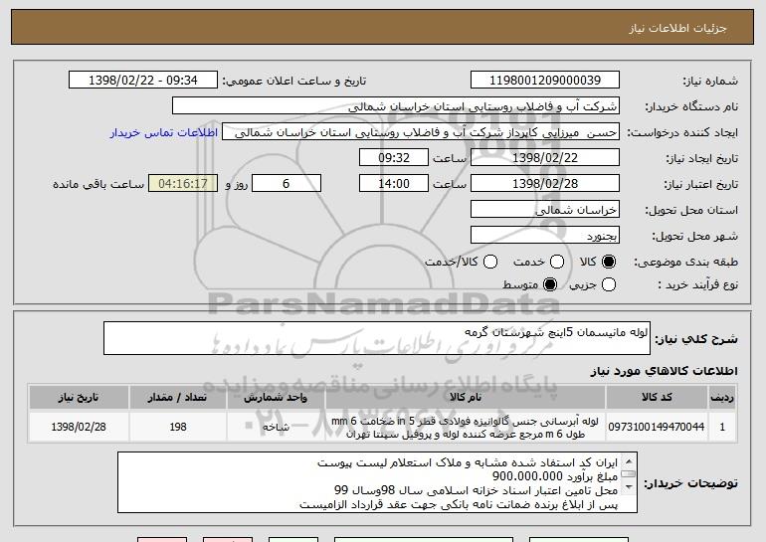Click the تعداد / مقدار column header
Screen dimensions: 766x542
178,397
